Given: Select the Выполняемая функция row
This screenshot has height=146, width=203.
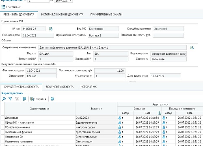Looking at the screenshot, I should pyautogui.click(x=102, y=132).
